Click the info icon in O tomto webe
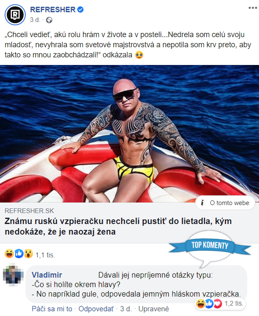Screen dimensions: 259x316 coord(202,203)
